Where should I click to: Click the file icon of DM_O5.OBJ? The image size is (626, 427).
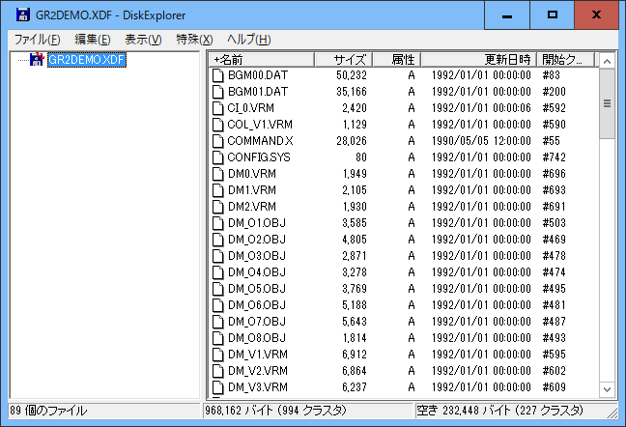218,289
